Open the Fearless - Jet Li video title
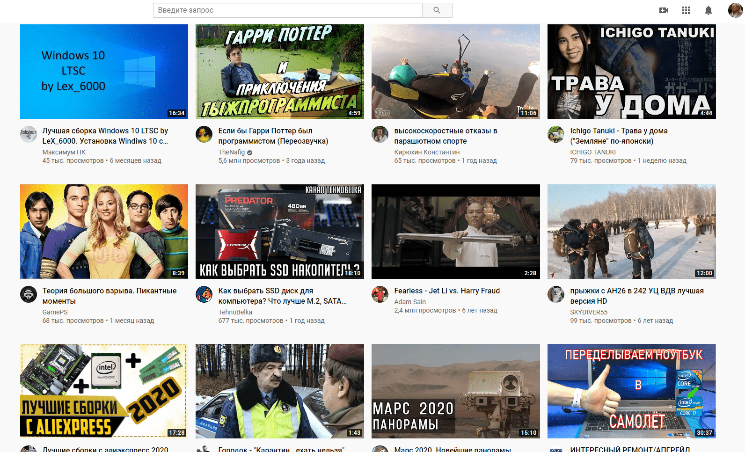Screen dimensions: 745x452 (x=447, y=291)
